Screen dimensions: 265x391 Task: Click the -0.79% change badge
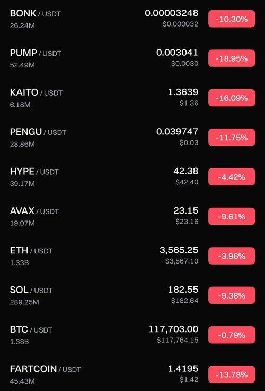[232, 335]
